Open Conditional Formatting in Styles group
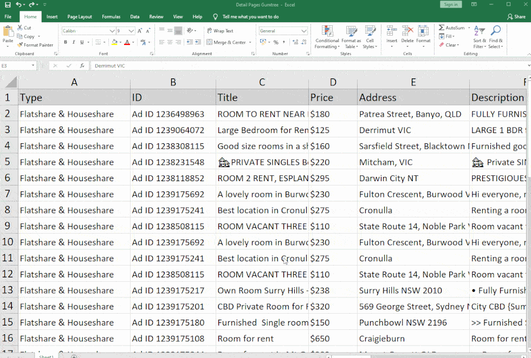This screenshot has height=358, width=531. pos(327,31)
